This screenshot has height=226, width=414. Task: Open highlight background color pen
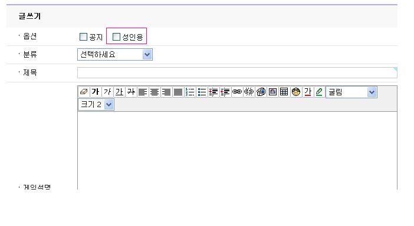coord(319,92)
